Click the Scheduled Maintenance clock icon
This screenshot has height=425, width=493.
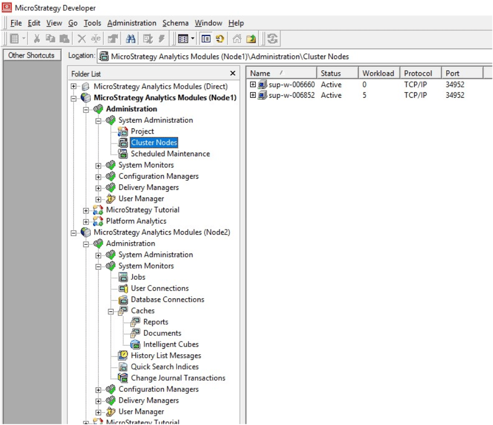123,154
